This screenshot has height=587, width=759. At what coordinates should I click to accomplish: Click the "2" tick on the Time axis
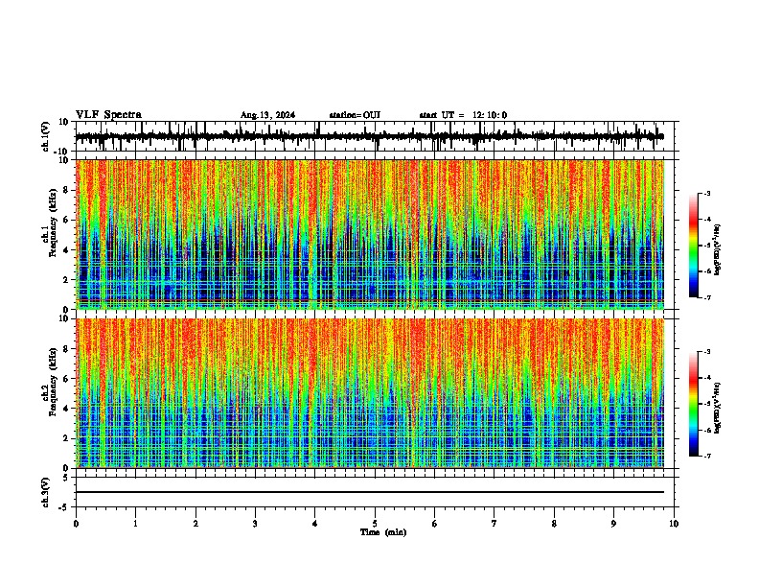(x=195, y=524)
